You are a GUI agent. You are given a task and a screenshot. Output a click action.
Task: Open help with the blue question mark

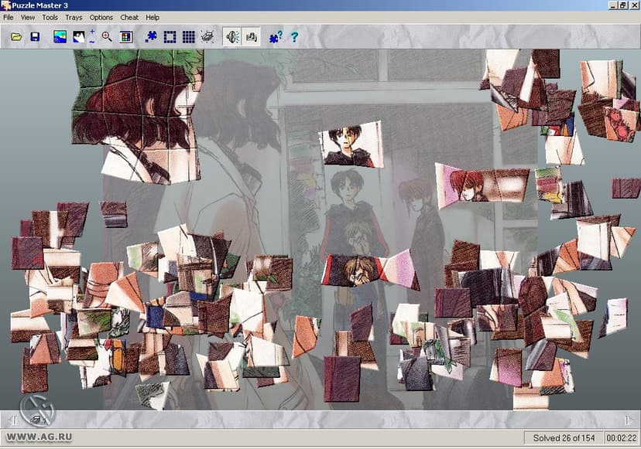294,37
